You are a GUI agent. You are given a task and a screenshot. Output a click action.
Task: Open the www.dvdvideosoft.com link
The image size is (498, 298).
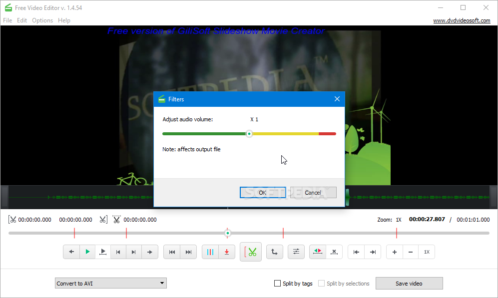point(462,20)
